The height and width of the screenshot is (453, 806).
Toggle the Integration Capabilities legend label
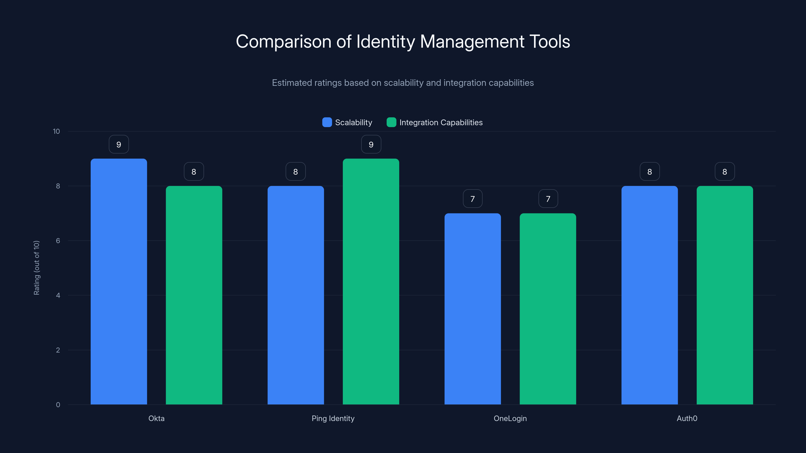click(x=441, y=123)
